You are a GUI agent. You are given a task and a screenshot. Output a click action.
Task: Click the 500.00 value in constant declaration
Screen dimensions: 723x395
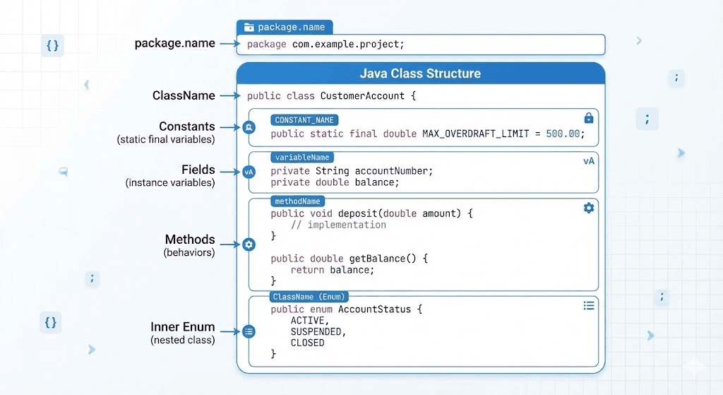(565, 134)
